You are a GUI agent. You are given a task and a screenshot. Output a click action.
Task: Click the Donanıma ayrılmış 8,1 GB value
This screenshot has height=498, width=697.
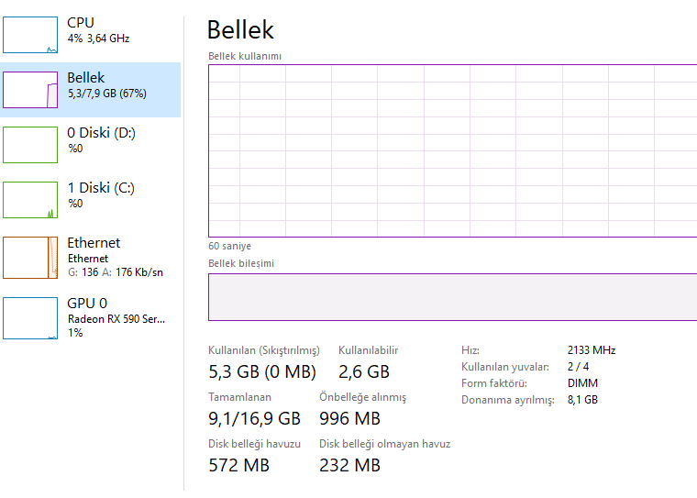click(x=582, y=400)
